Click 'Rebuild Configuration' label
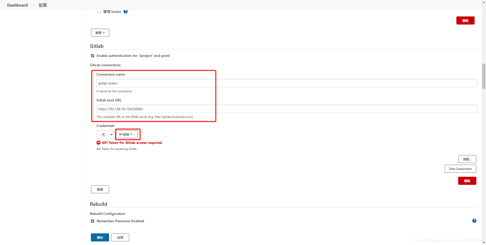Image resolution: width=486 pixels, height=245 pixels. 108,214
